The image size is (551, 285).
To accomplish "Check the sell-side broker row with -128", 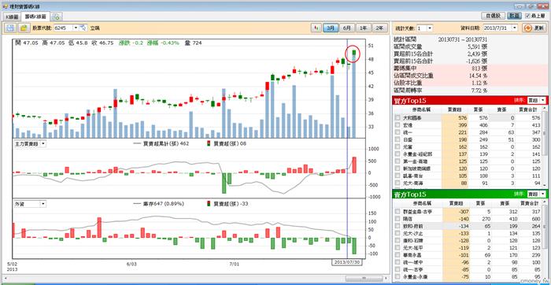I will (398, 240).
